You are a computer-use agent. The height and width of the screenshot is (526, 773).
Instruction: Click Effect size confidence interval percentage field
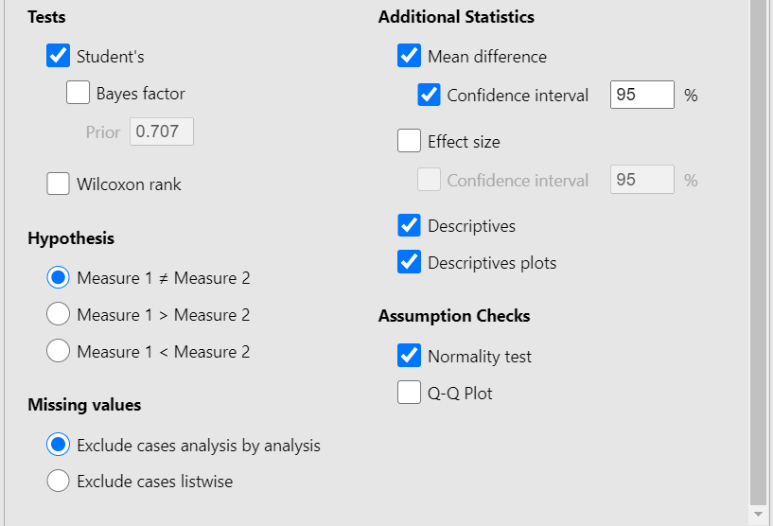tap(641, 180)
